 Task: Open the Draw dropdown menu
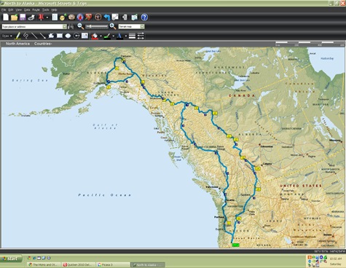7,36
